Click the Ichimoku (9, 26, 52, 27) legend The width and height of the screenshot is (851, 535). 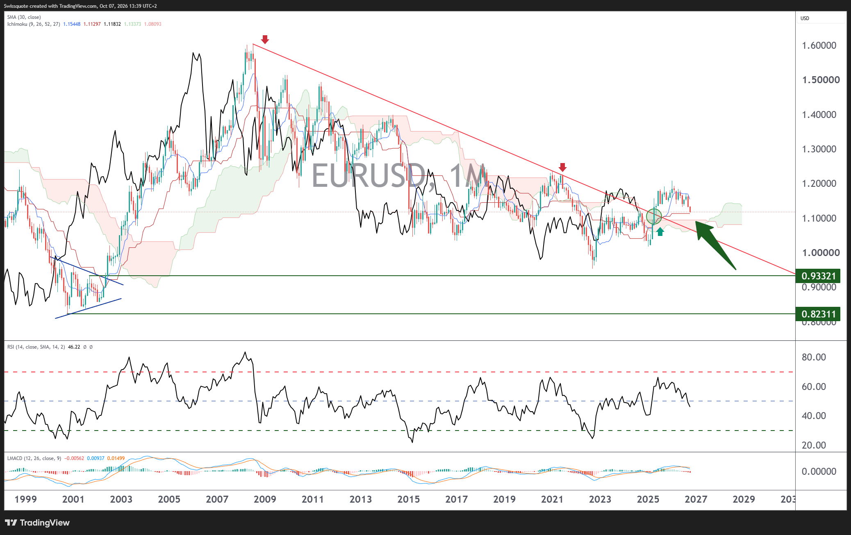click(34, 24)
